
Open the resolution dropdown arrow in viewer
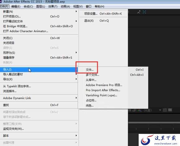[x=160, y=110]
